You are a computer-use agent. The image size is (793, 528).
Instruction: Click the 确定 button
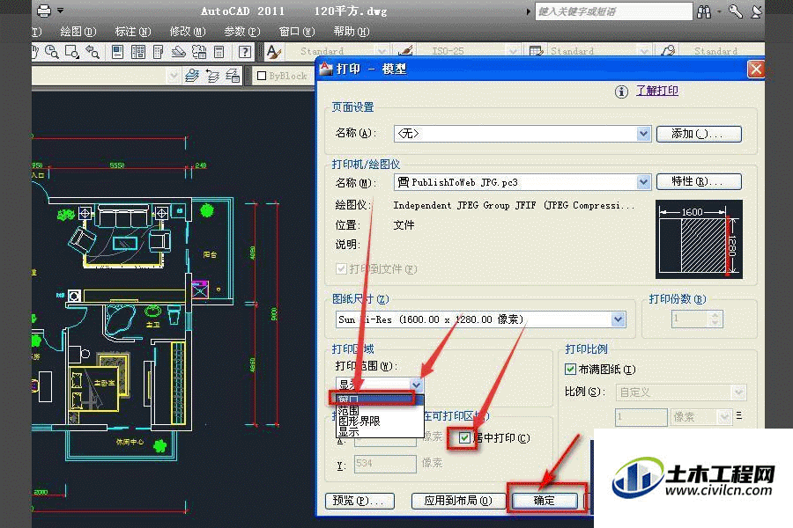point(545,501)
